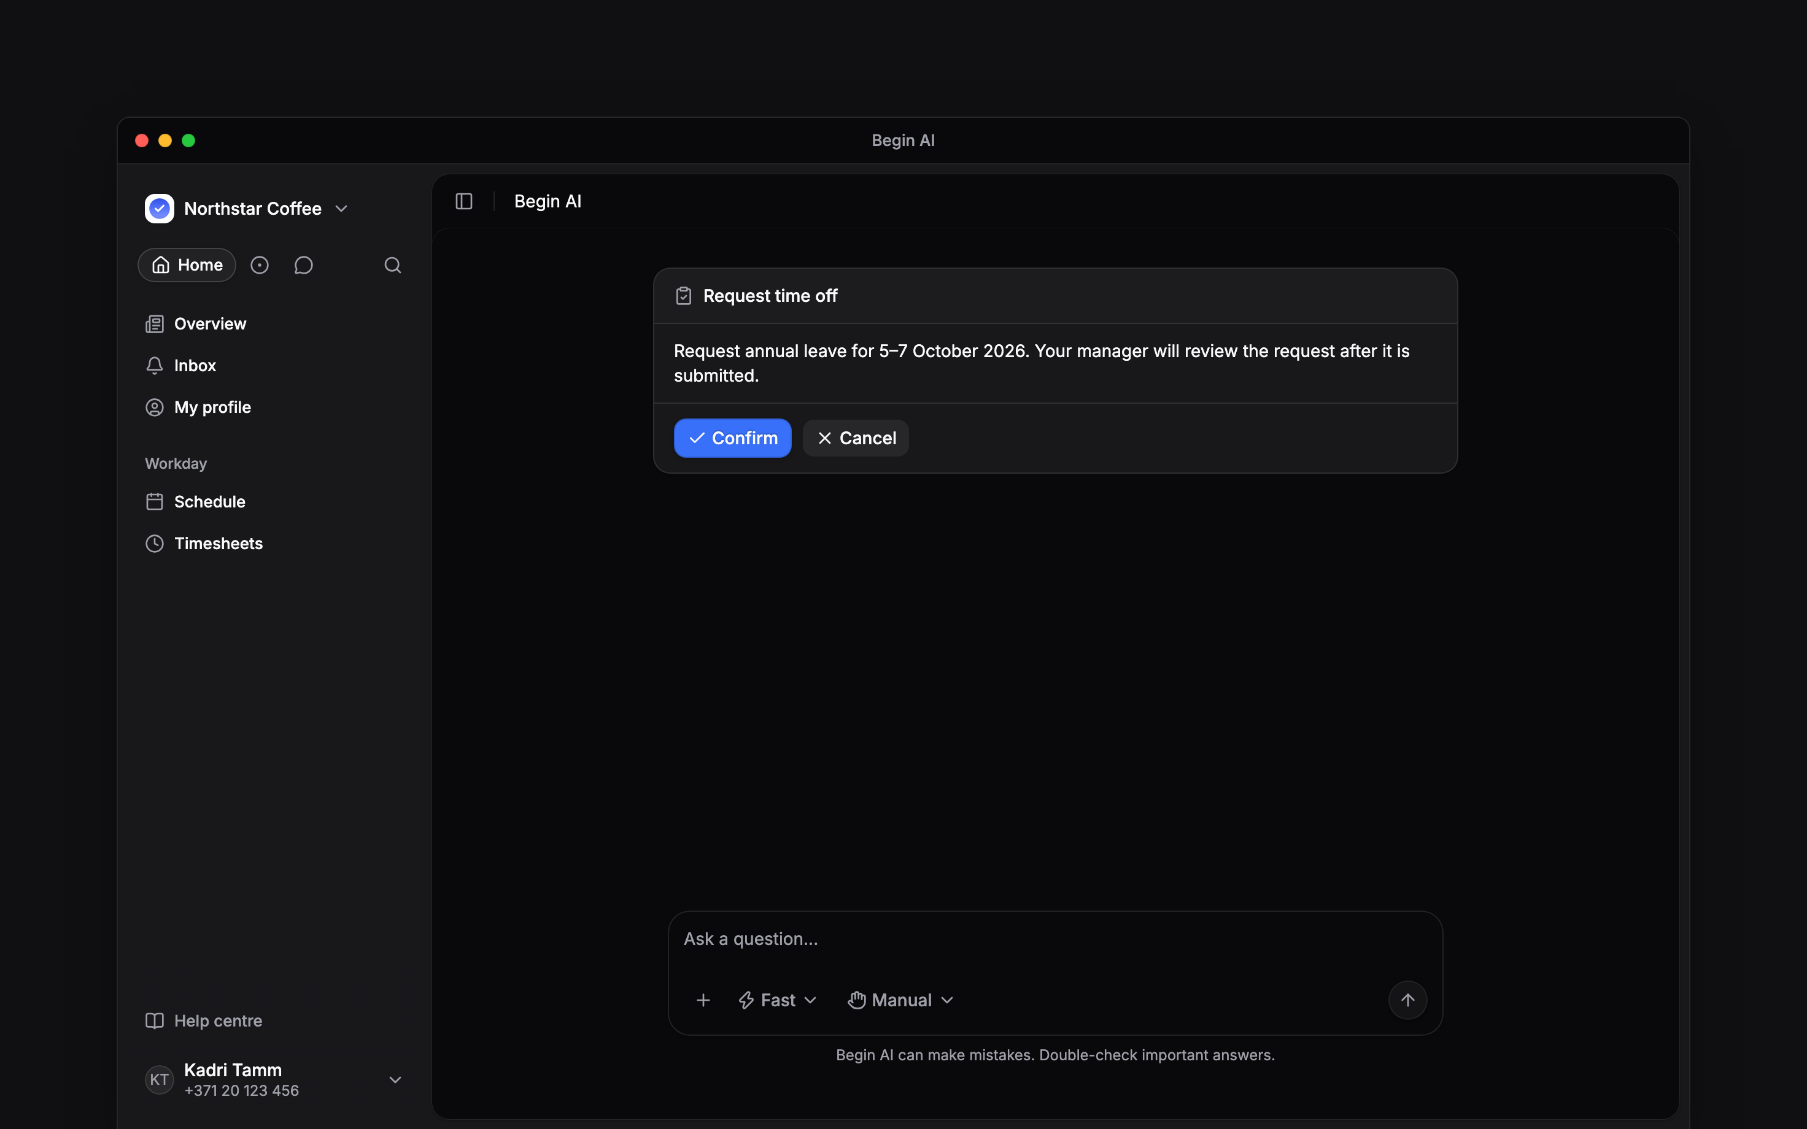Click the Northstar Coffee logo
Image resolution: width=1807 pixels, height=1129 pixels.
coord(159,209)
